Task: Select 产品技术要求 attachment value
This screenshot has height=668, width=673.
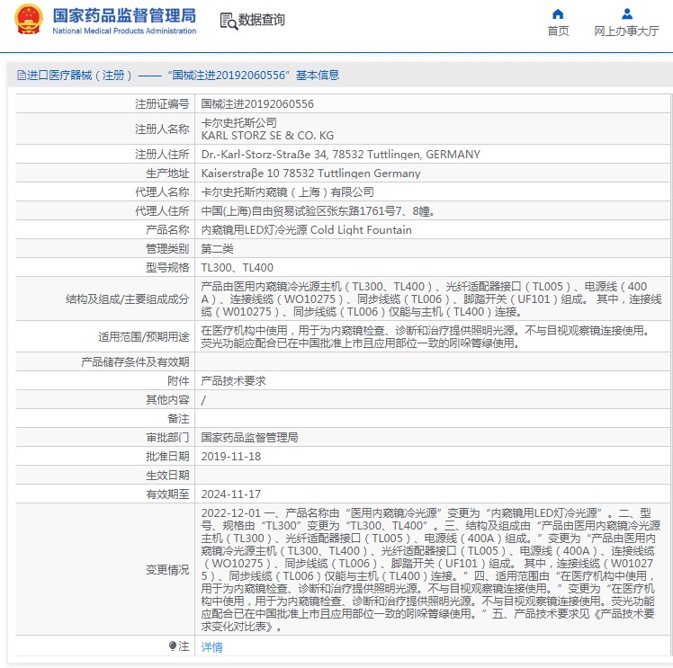Action: pos(234,380)
